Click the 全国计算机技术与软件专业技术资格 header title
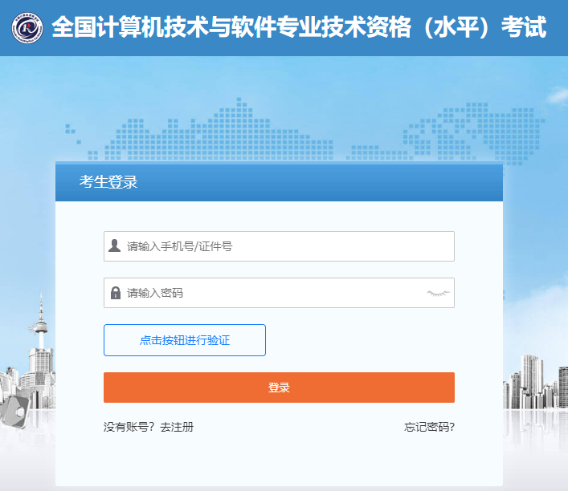568x491 pixels. (241, 28)
